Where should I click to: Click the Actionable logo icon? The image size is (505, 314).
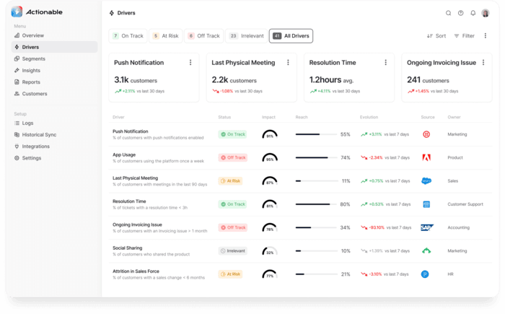(17, 12)
